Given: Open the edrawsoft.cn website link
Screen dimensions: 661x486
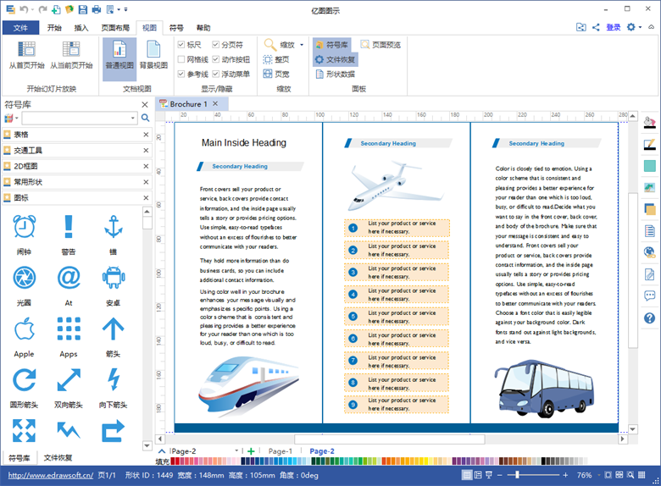Looking at the screenshot, I should click(x=50, y=476).
